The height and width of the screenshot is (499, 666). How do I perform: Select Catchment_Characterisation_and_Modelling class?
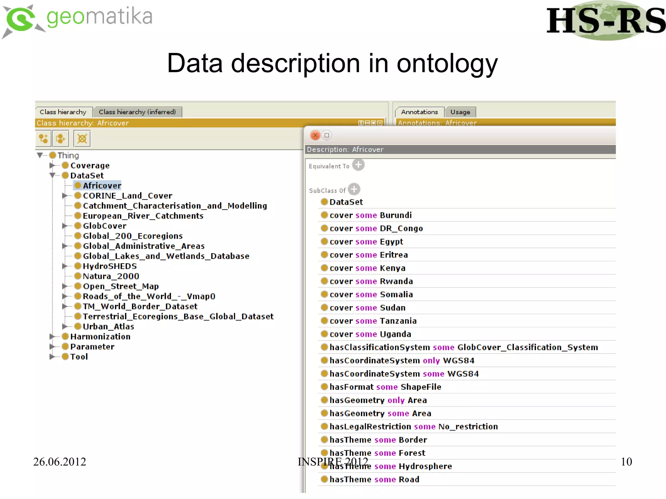(171, 206)
